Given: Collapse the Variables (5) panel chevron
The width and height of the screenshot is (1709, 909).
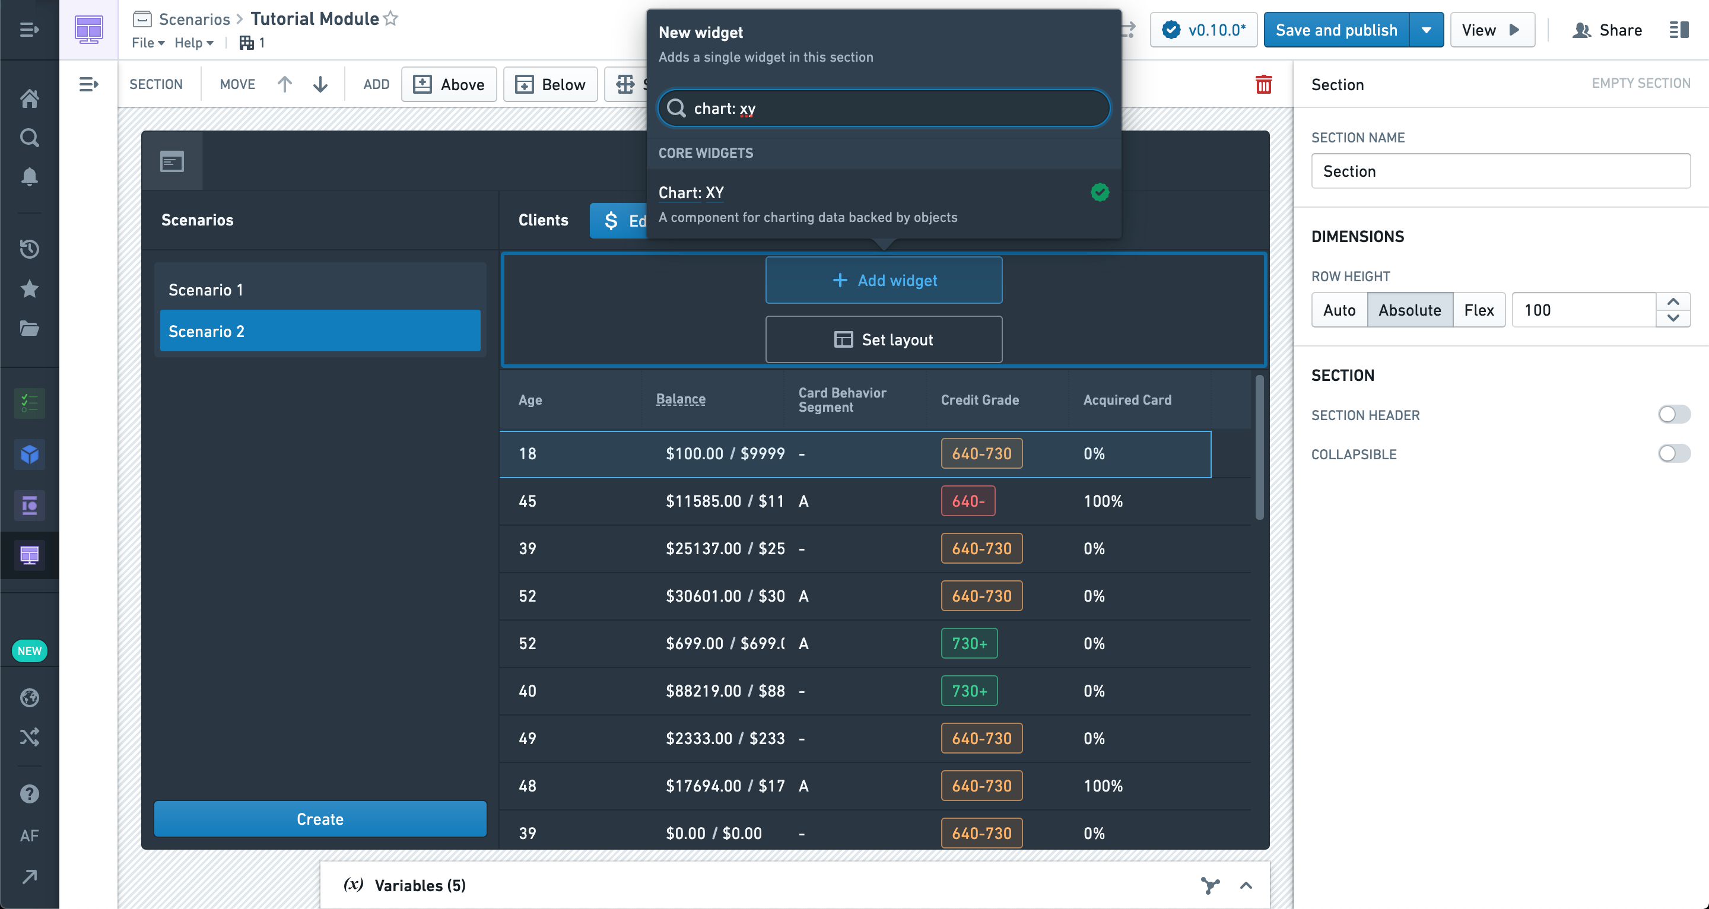Looking at the screenshot, I should [1246, 885].
